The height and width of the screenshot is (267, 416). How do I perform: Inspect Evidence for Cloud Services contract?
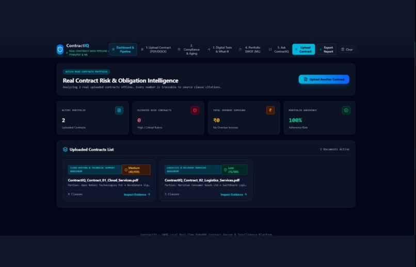(137, 194)
